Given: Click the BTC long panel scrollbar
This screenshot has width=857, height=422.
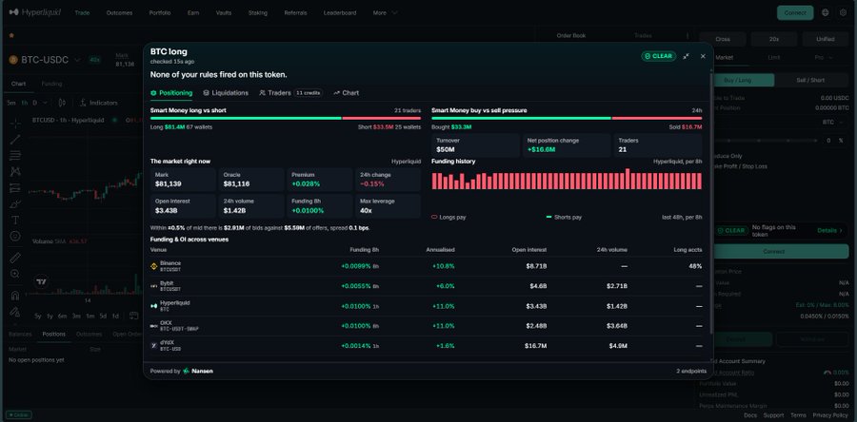Looking at the screenshot, I should pyautogui.click(x=711, y=204).
